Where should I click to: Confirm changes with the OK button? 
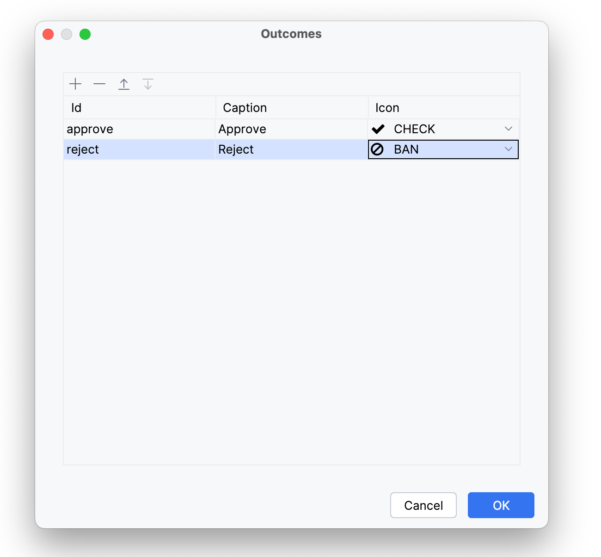pos(501,505)
